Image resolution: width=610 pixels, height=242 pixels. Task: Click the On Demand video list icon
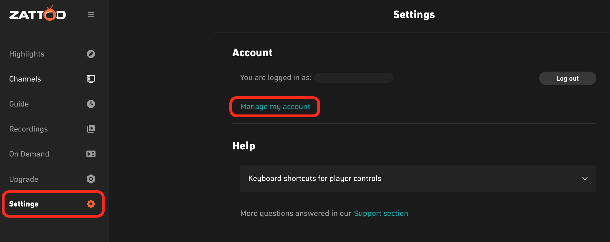(91, 154)
